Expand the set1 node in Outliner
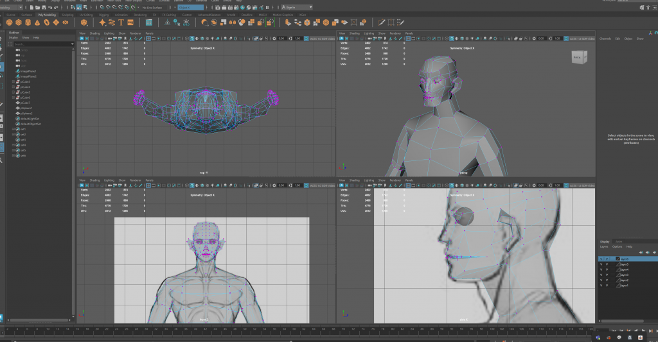 [x=13, y=129]
